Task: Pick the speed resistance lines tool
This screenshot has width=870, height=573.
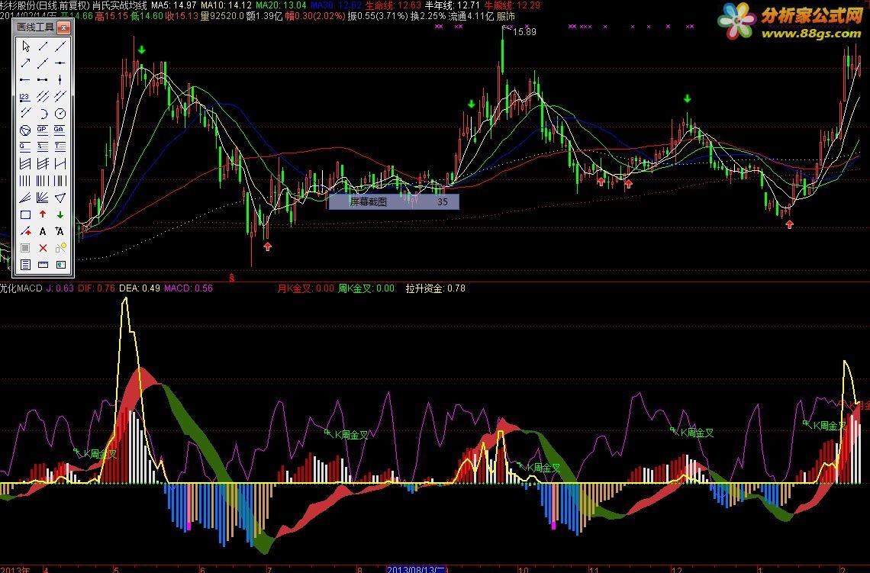Action: click(x=25, y=198)
